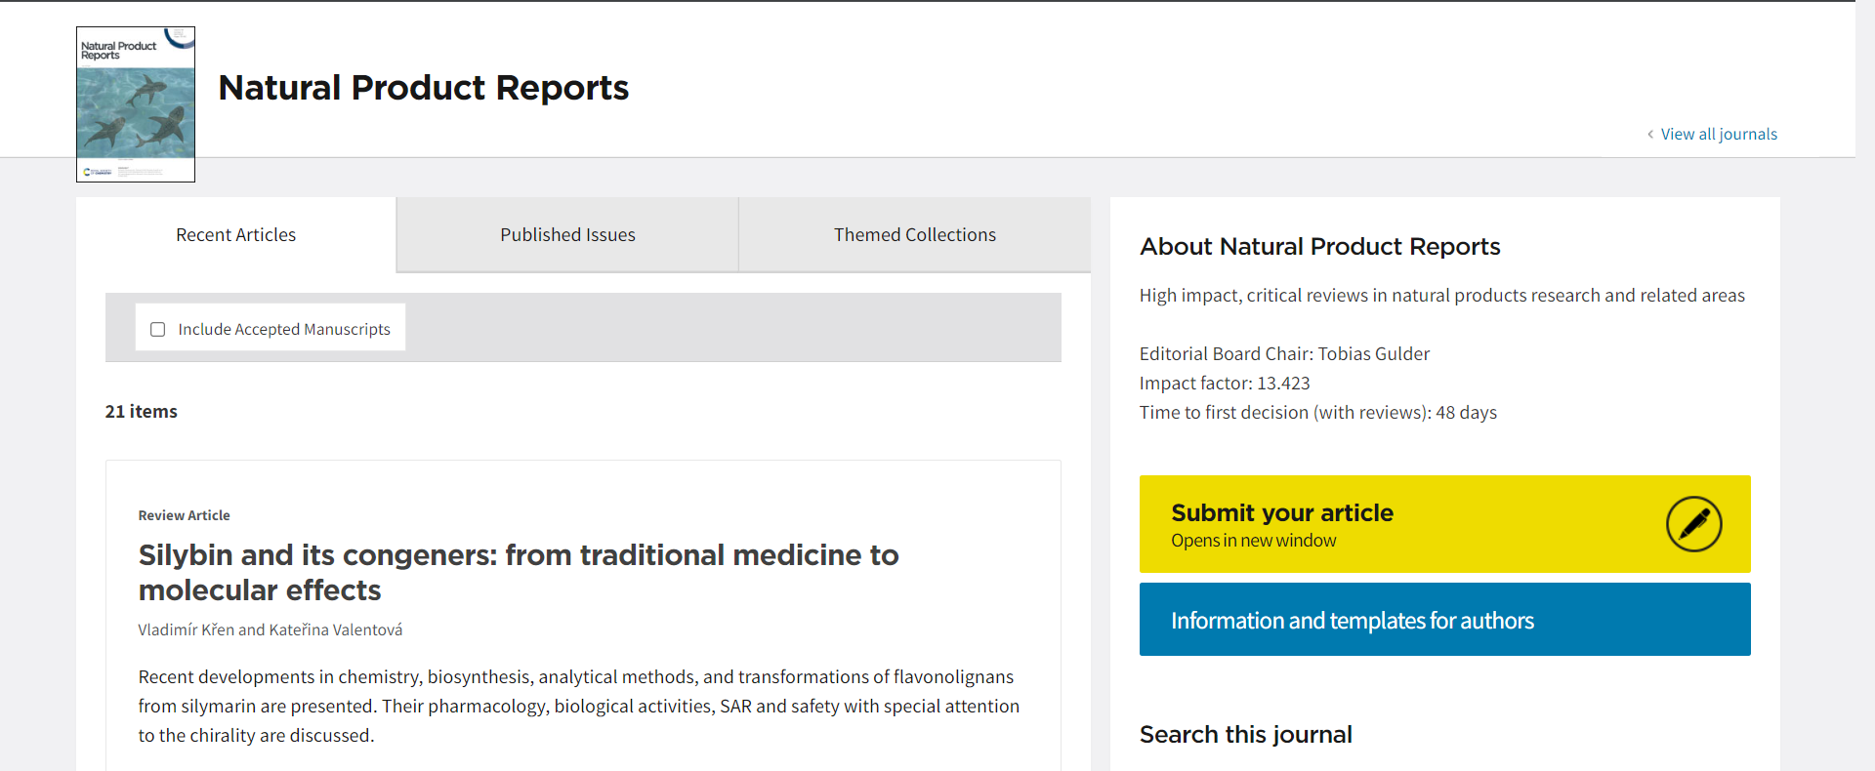Click the chevron before View all journals
The width and height of the screenshot is (1875, 771).
[x=1650, y=135]
